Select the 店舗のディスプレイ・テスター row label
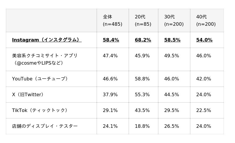 point(45,126)
